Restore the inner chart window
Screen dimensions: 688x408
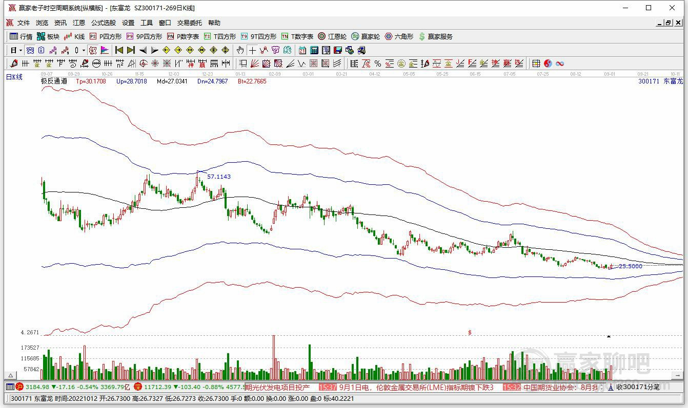669,23
